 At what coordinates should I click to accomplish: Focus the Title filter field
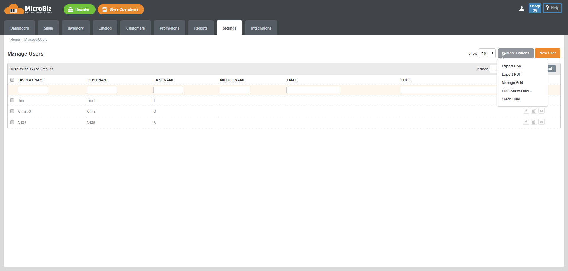click(x=449, y=90)
